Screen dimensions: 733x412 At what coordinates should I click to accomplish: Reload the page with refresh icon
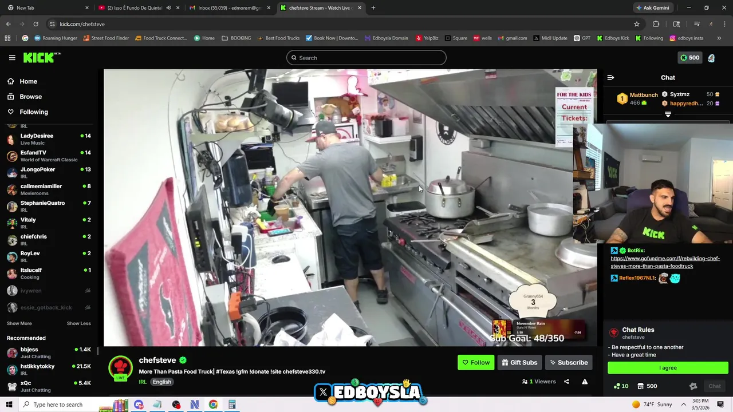36,24
